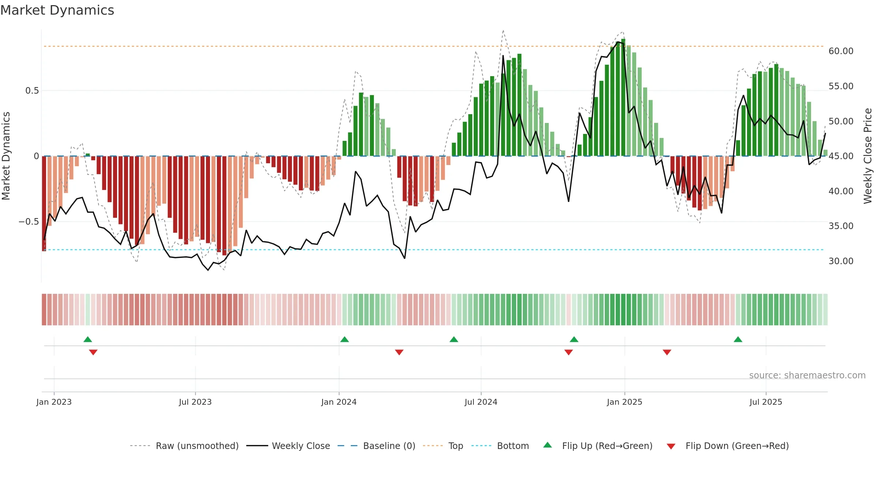Click the −0.5 tick on the left axis
The height and width of the screenshot is (494, 878).
29,221
